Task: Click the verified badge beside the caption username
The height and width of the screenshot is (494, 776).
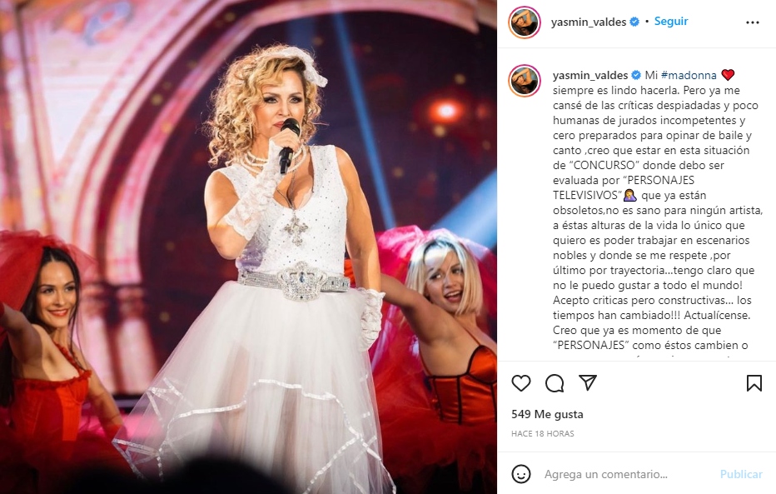Action: point(636,75)
